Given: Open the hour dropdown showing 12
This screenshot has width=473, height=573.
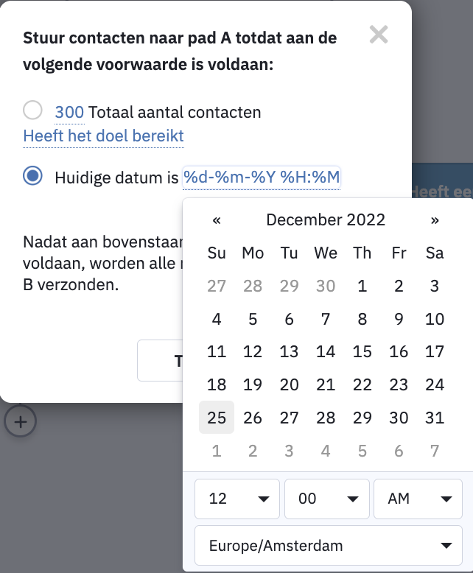Looking at the screenshot, I should click(x=236, y=499).
